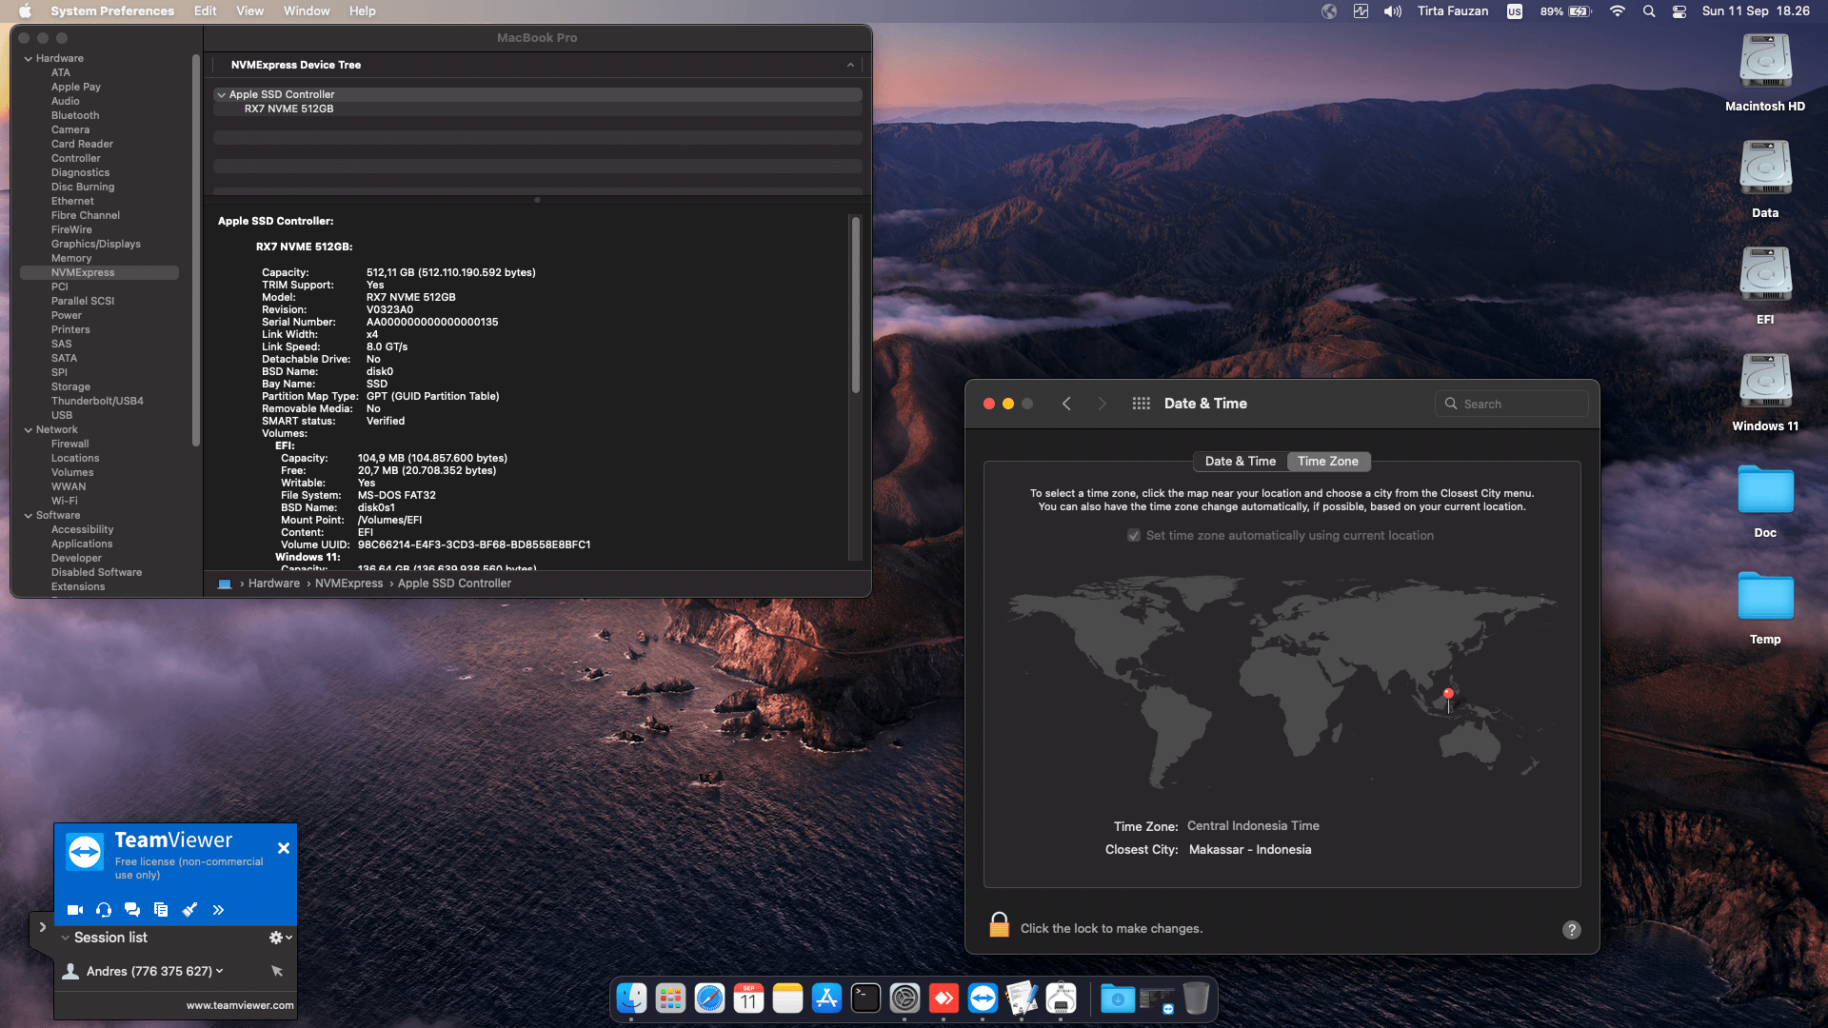Show all preferences grid icon
1828x1028 pixels.
point(1141,404)
